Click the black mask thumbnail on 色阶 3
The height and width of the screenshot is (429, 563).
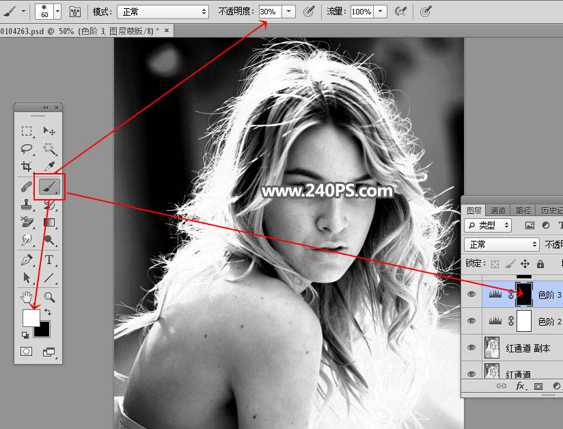[524, 294]
